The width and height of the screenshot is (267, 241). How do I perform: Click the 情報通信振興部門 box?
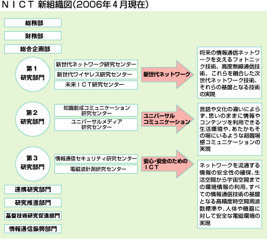click(33, 228)
